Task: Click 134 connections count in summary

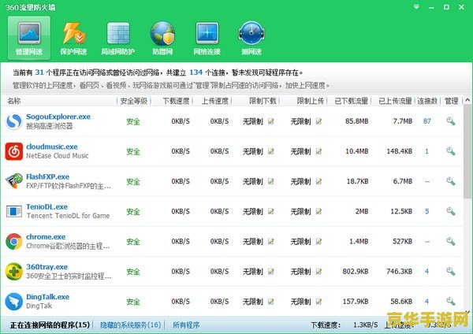Action: click(x=196, y=72)
